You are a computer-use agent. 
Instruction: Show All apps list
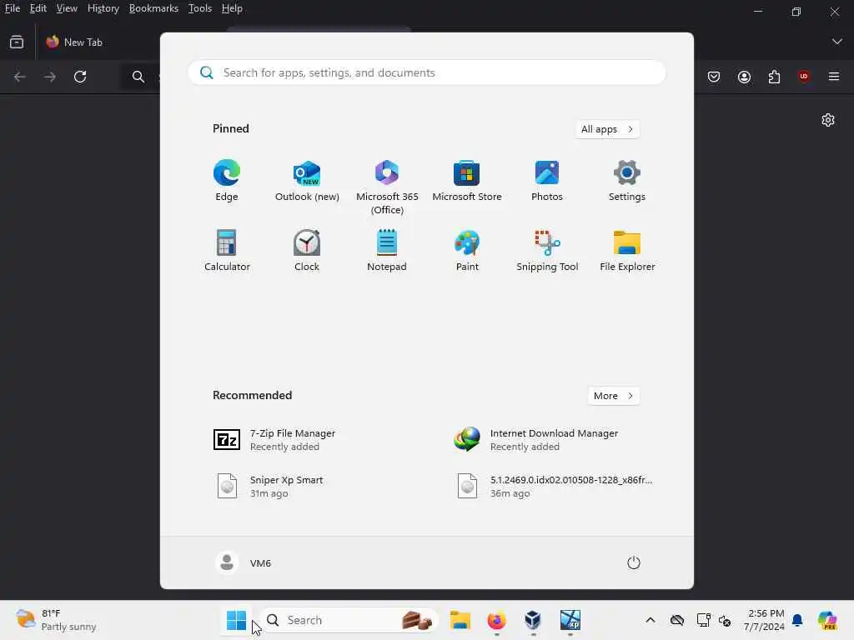(x=607, y=129)
